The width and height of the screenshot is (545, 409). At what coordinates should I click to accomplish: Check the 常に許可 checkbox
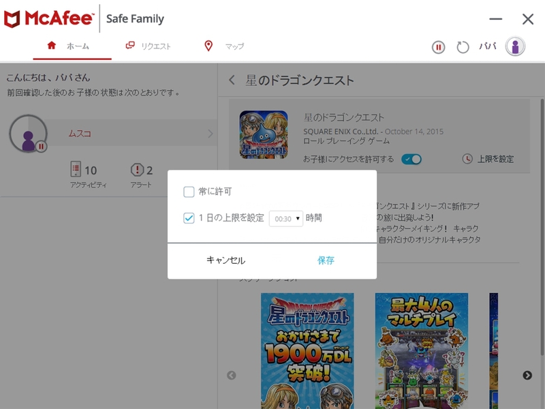[x=189, y=192]
